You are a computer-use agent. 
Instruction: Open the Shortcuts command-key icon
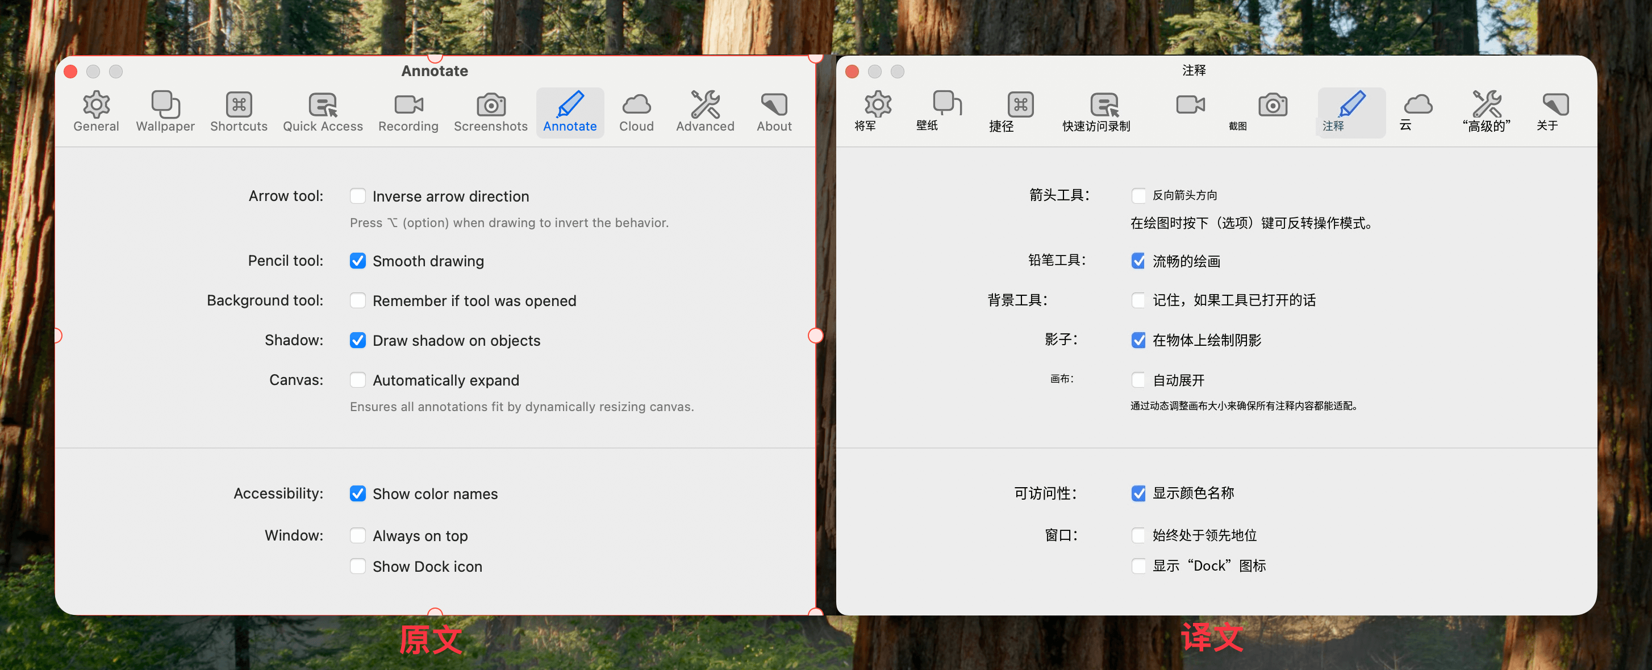239,105
